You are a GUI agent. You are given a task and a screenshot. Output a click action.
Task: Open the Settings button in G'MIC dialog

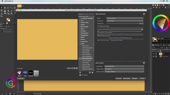coord(21,79)
